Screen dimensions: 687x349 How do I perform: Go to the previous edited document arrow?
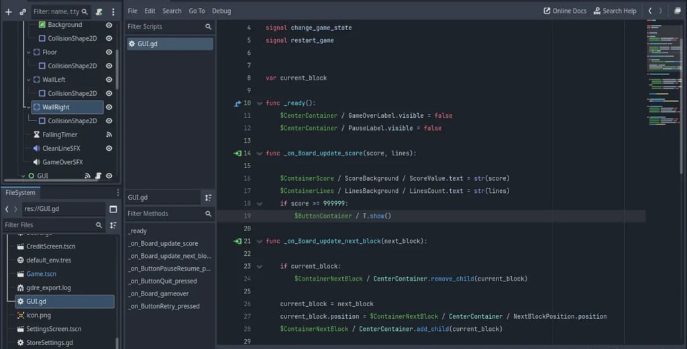pyautogui.click(x=650, y=11)
